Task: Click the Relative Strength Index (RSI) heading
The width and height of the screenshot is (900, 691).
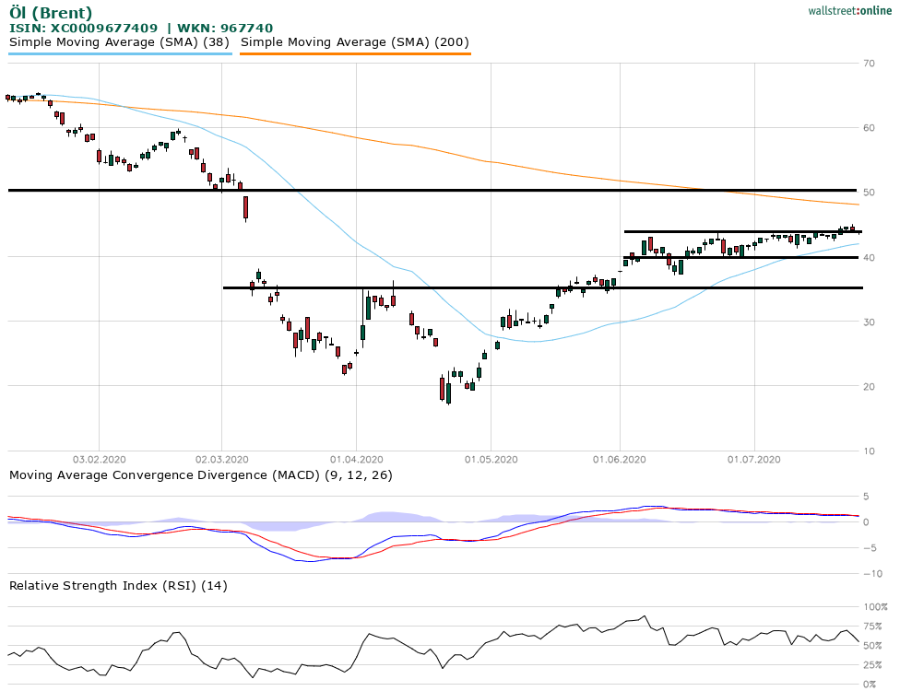Action: (x=118, y=585)
